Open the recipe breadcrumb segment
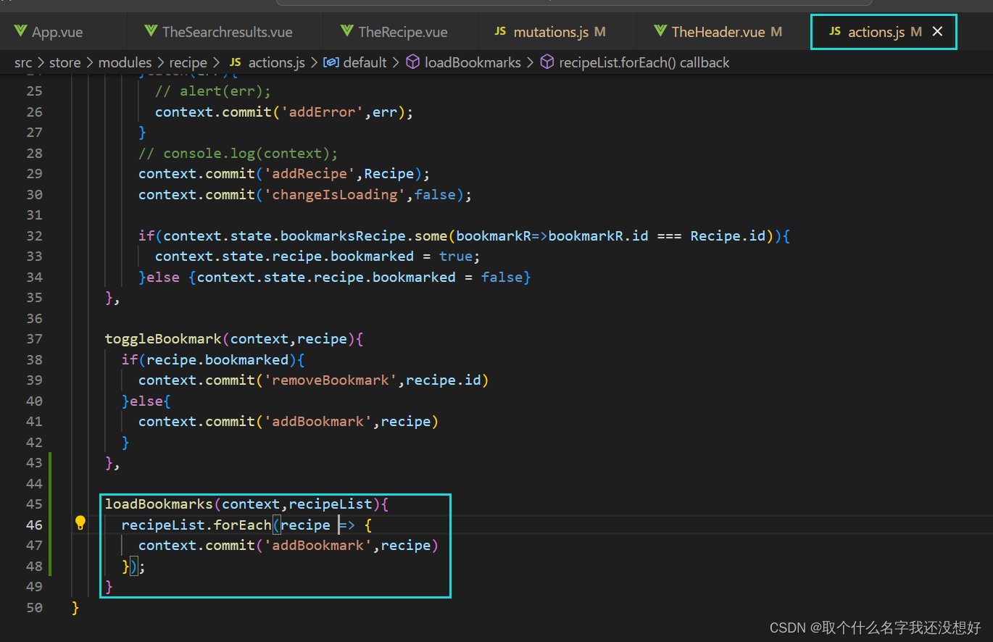 tap(188, 62)
